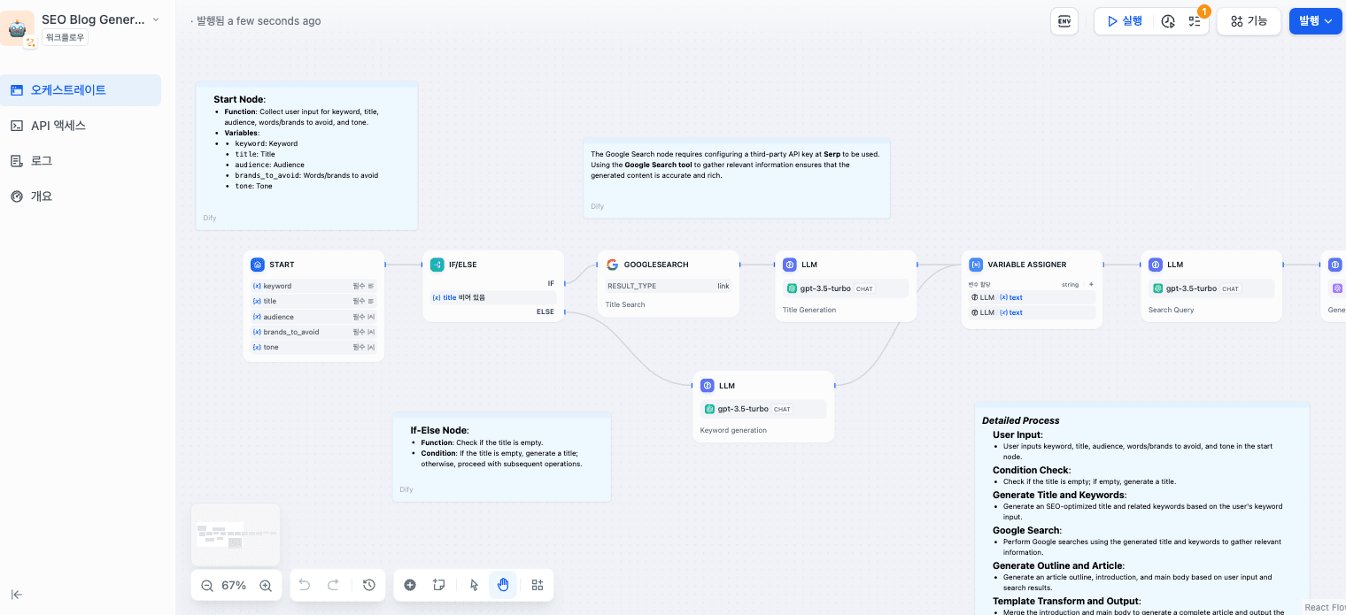
Task: Switch to pointer selection mode
Action: (474, 585)
